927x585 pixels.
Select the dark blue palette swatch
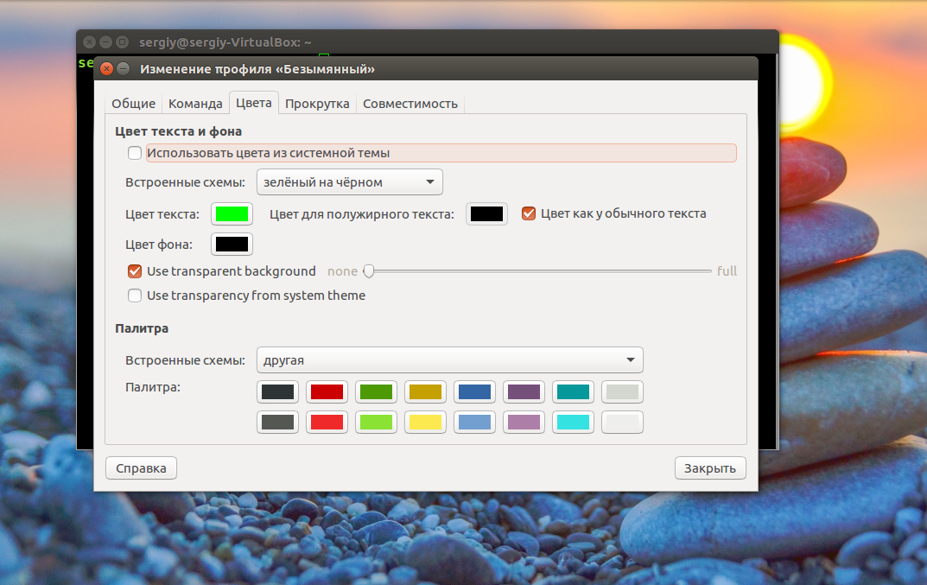(475, 392)
